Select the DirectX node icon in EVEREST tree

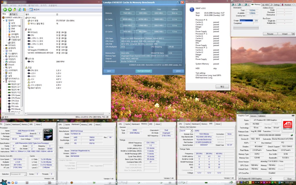(6, 64)
